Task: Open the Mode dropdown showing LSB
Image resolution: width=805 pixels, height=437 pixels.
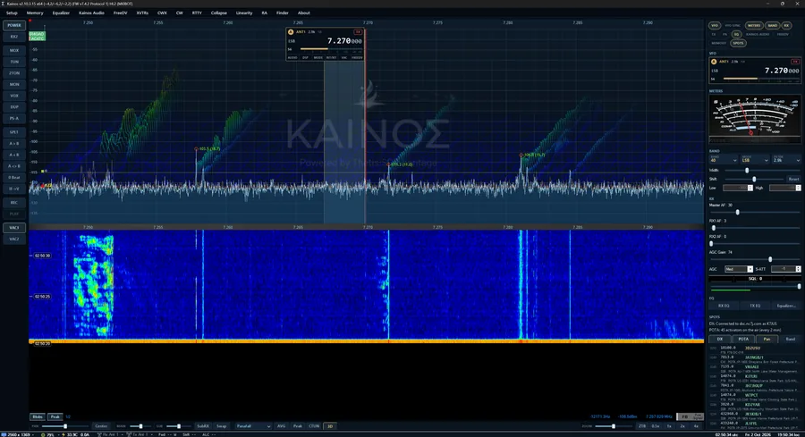Action: coord(755,159)
